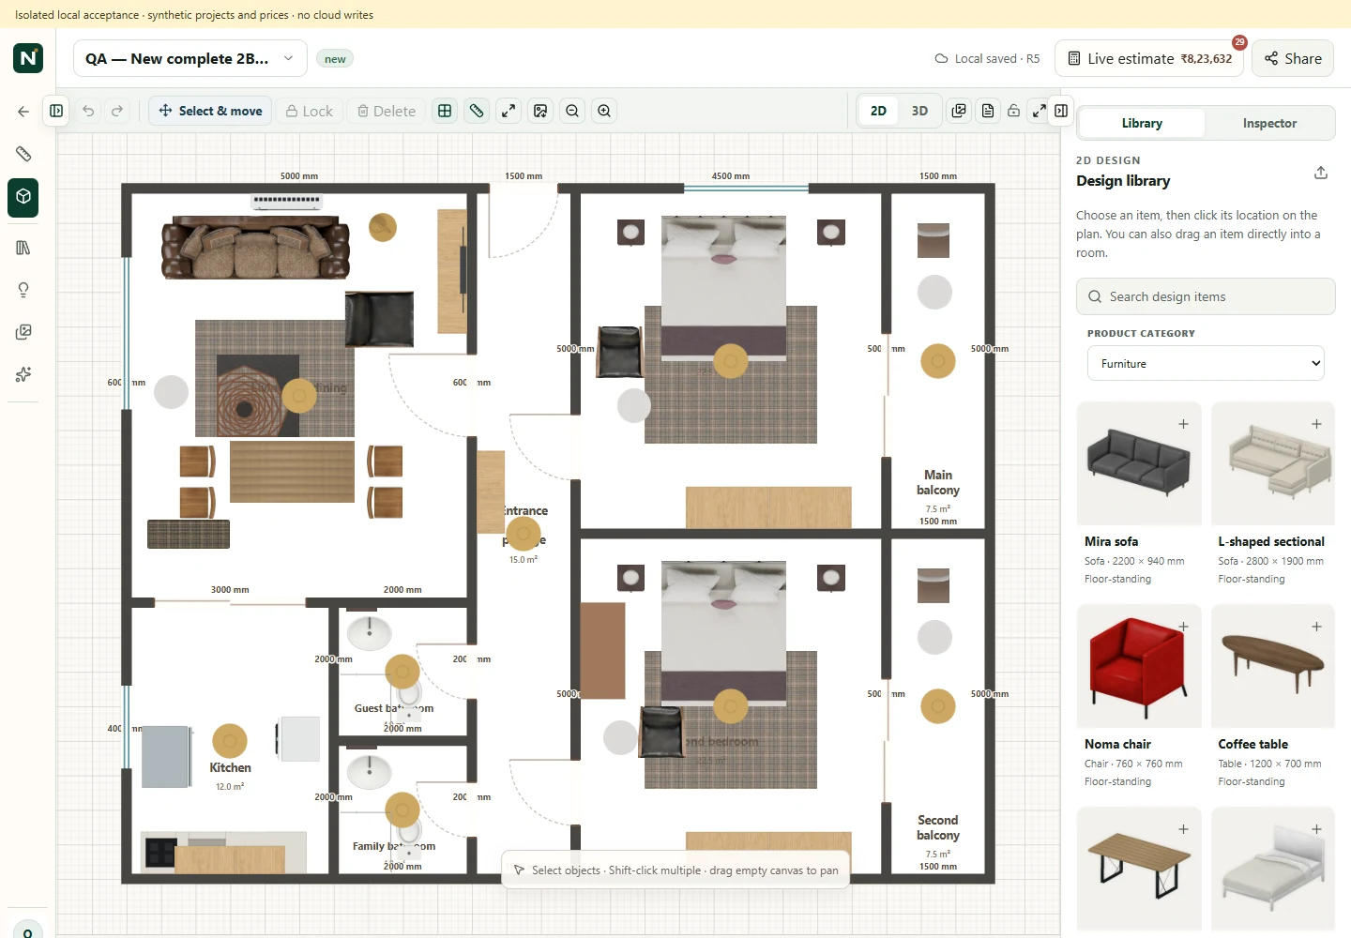Screen dimensions: 1351x938
Task: Open the Live estimate button
Action: 1149,58
